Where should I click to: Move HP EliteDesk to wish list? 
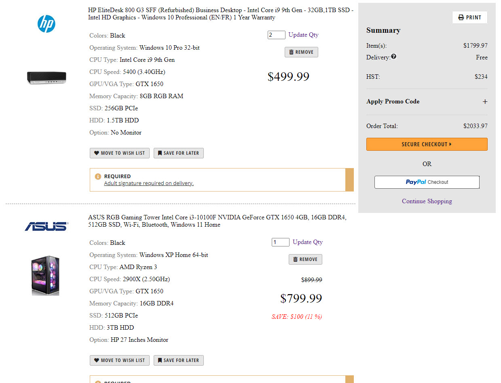[120, 153]
